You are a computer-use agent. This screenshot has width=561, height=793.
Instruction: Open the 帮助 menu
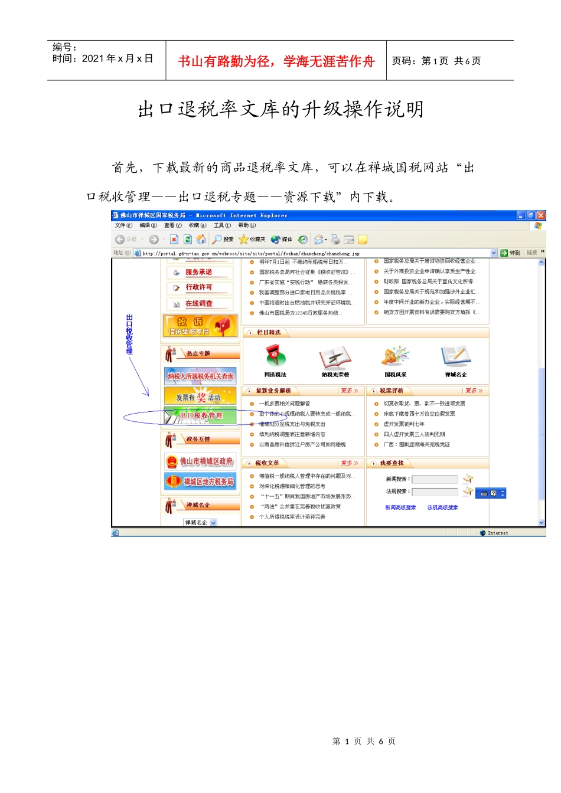247,226
